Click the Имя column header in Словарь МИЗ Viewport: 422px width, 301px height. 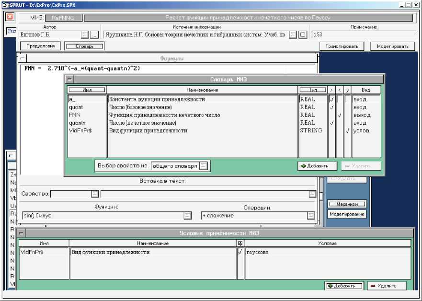click(x=87, y=90)
